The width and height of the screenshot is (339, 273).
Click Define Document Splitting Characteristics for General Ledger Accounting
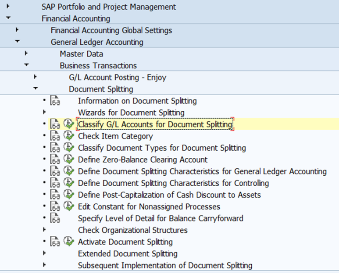pyautogui.click(x=202, y=171)
